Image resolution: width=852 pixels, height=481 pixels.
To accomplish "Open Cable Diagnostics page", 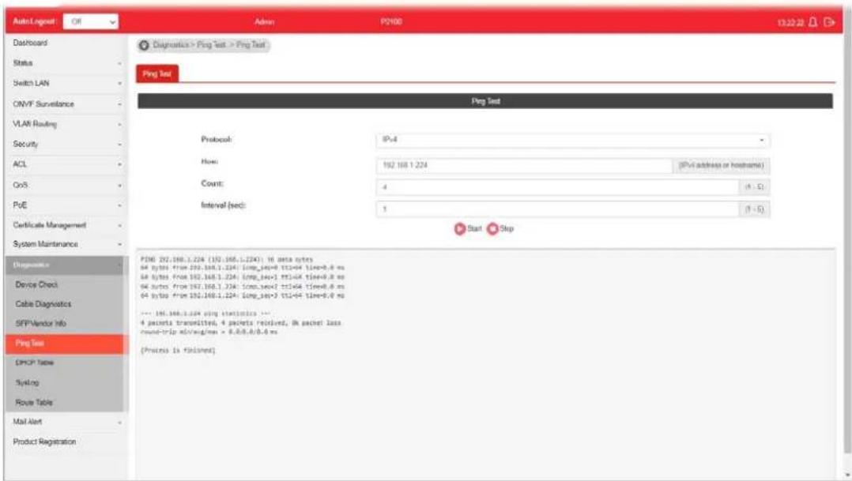I will click(65, 304).
